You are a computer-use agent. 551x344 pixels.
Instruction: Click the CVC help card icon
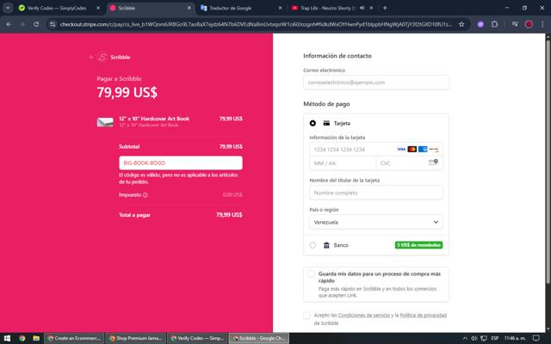(433, 162)
